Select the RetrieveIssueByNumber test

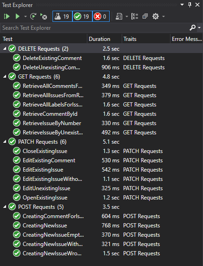101,123
